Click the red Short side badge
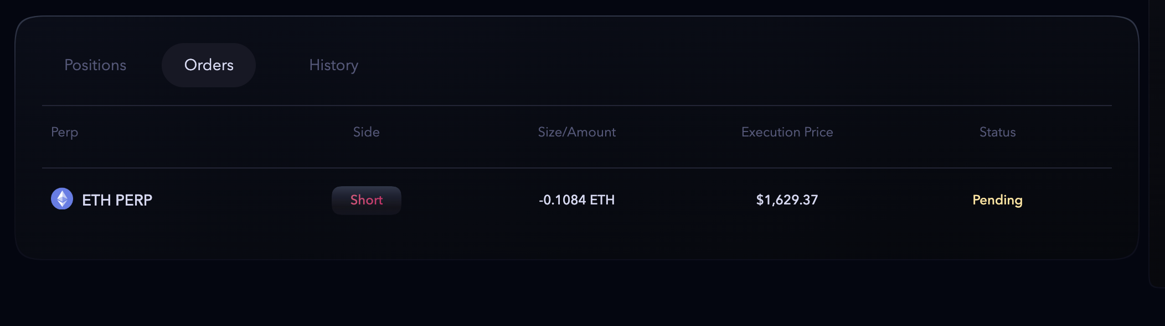The width and height of the screenshot is (1165, 326). 366,200
